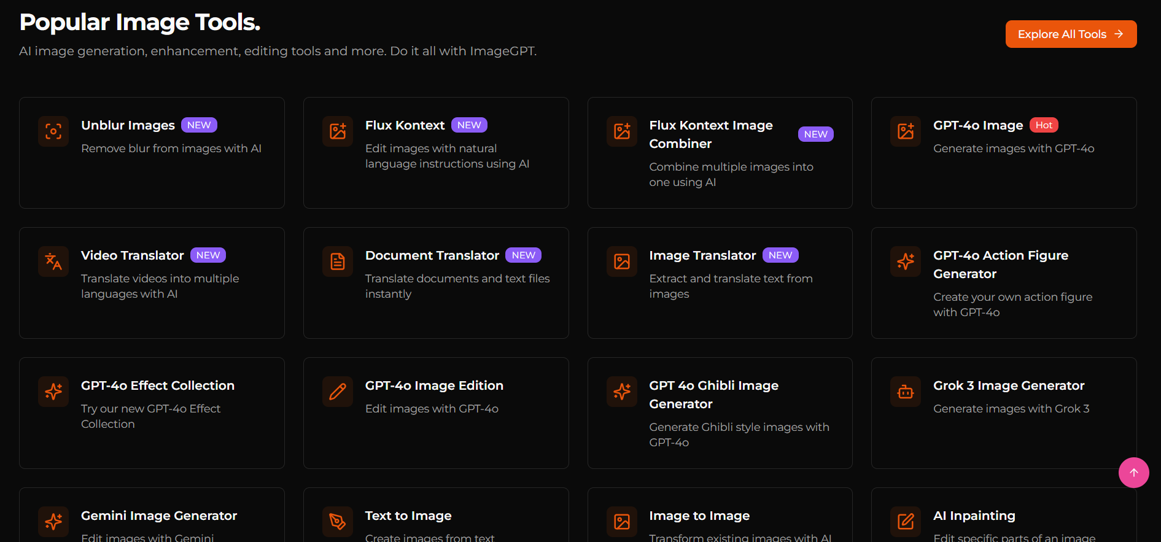The width and height of the screenshot is (1161, 542).
Task: Open Gemini Image Generator title
Action: (159, 516)
